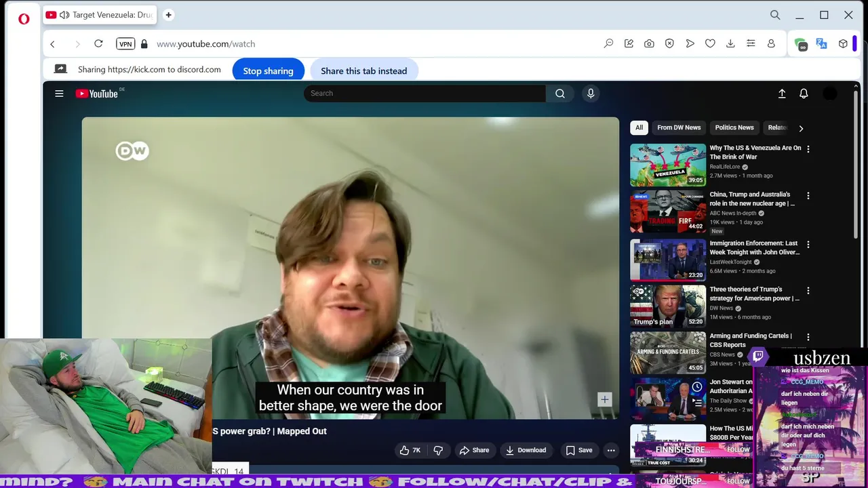Image resolution: width=868 pixels, height=488 pixels.
Task: Open the translate extension icon
Action: pos(822,43)
